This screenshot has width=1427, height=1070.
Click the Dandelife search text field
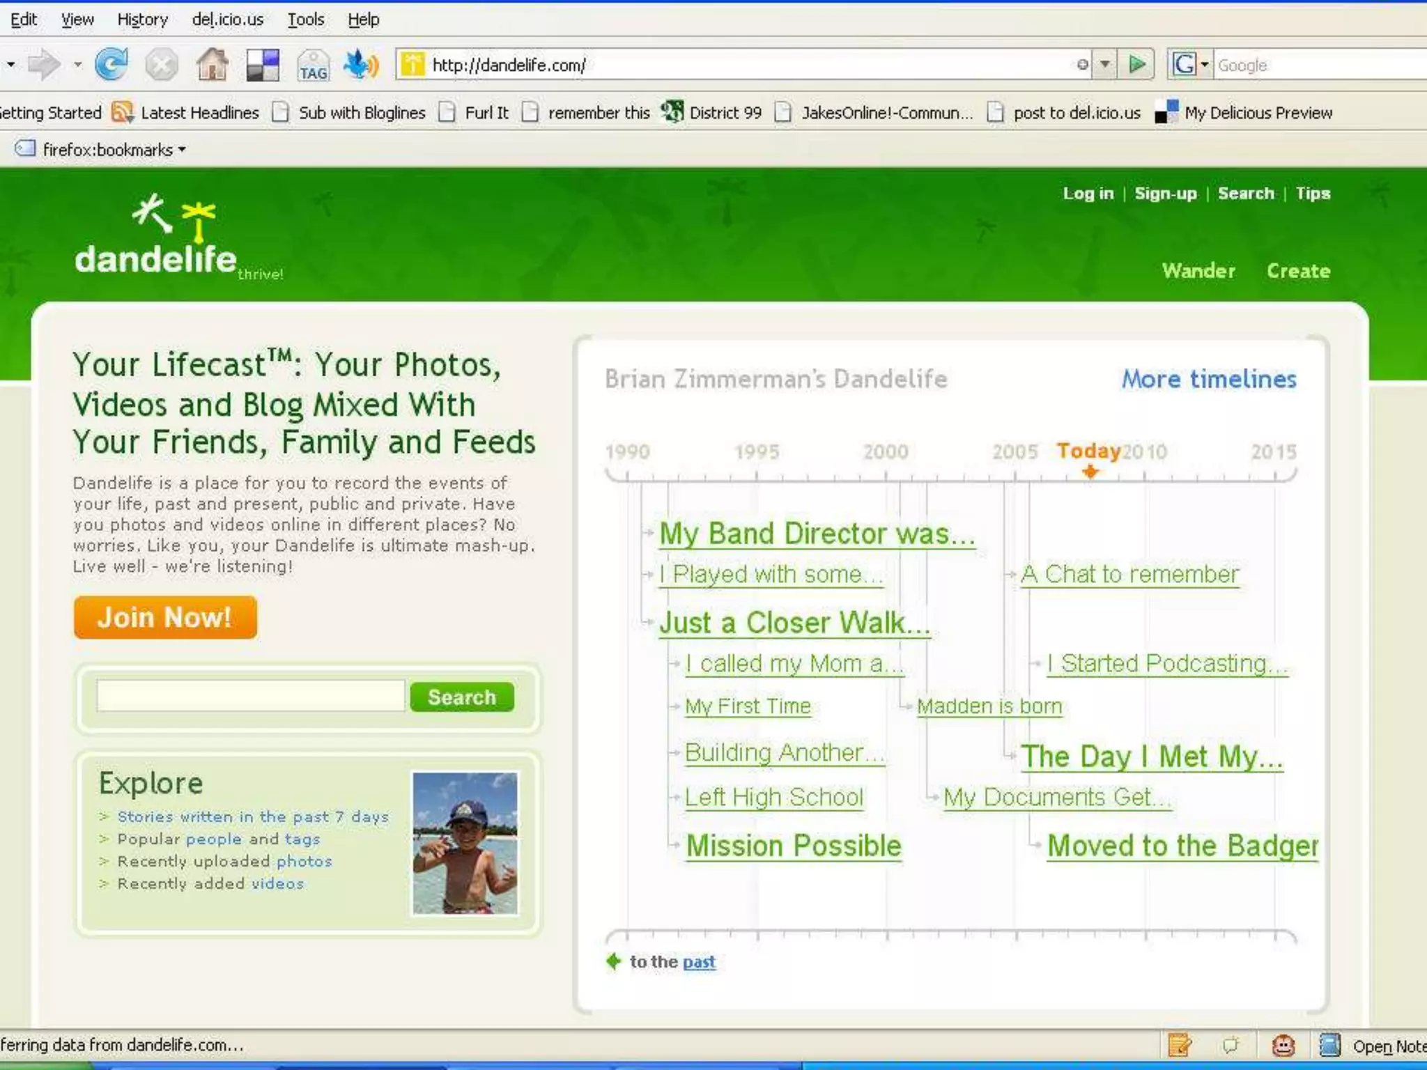(250, 696)
